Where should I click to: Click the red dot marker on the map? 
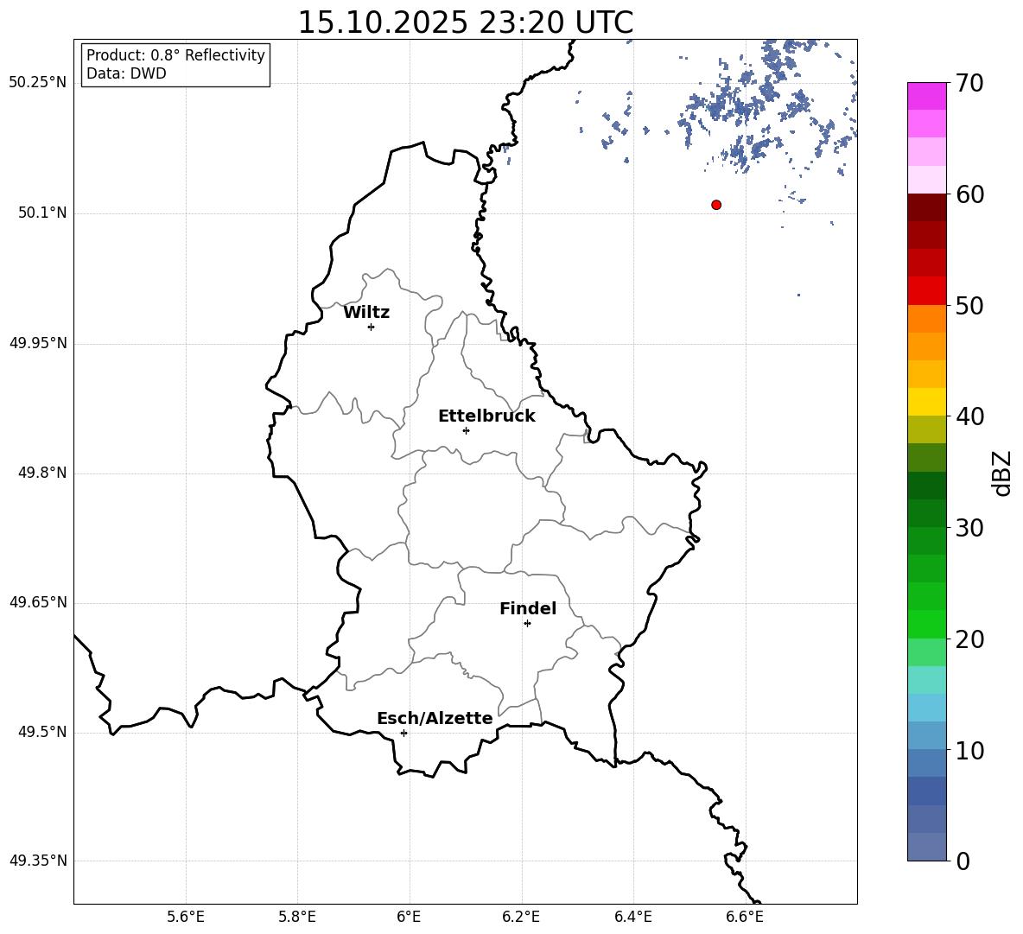tap(716, 205)
